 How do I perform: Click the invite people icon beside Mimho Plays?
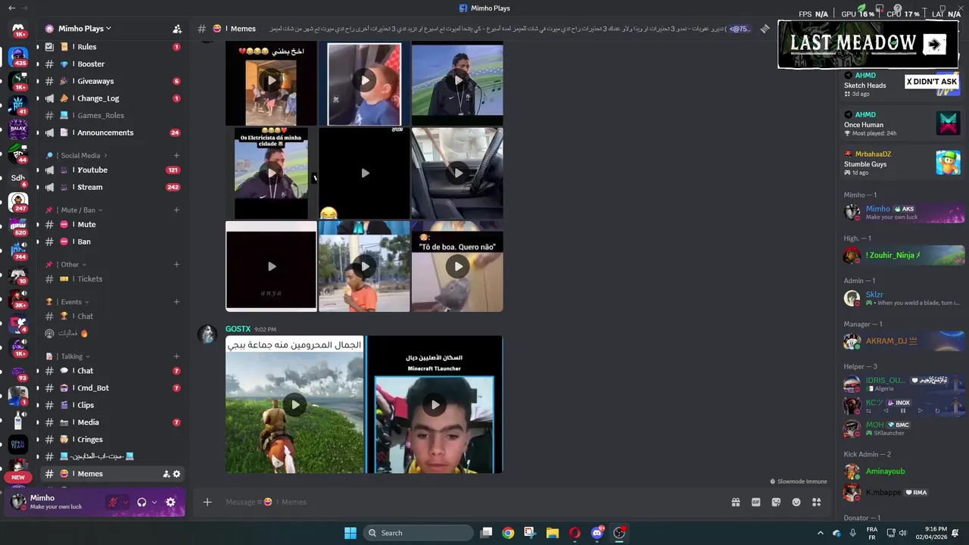(x=177, y=29)
